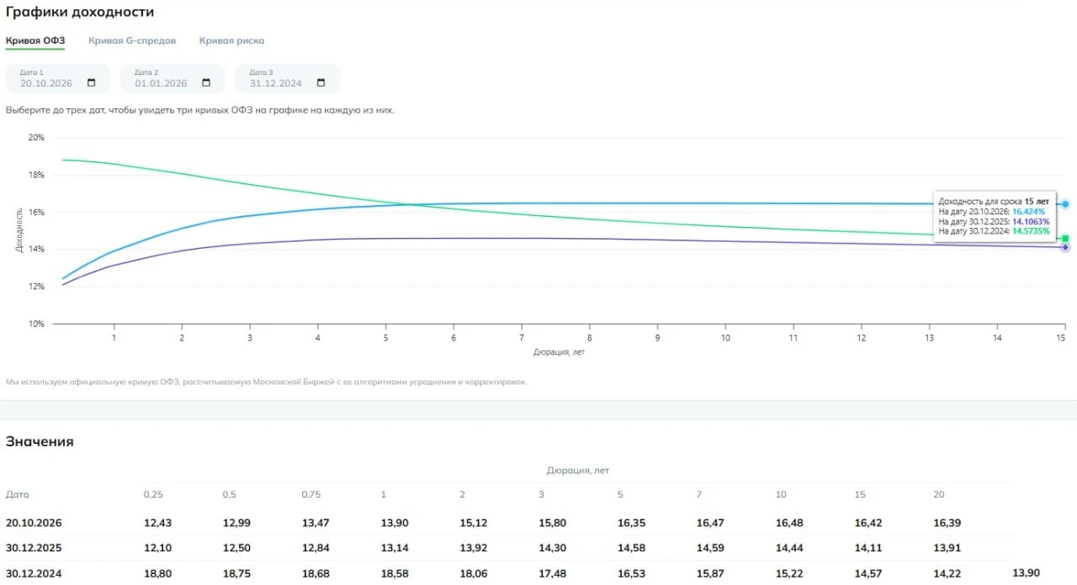Open the Кривая G-спредов tab
Screen dimensions: 1077x585
click(x=132, y=40)
